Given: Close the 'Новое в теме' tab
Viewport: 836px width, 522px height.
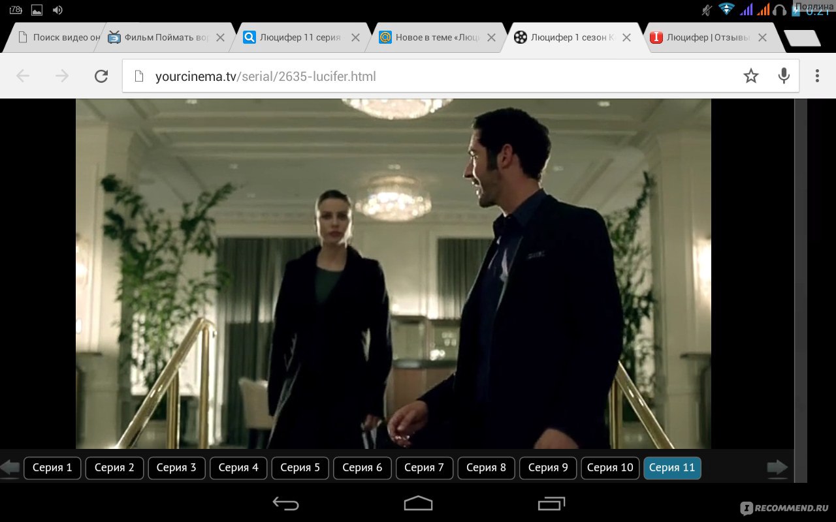Looking at the screenshot, I should [491, 38].
